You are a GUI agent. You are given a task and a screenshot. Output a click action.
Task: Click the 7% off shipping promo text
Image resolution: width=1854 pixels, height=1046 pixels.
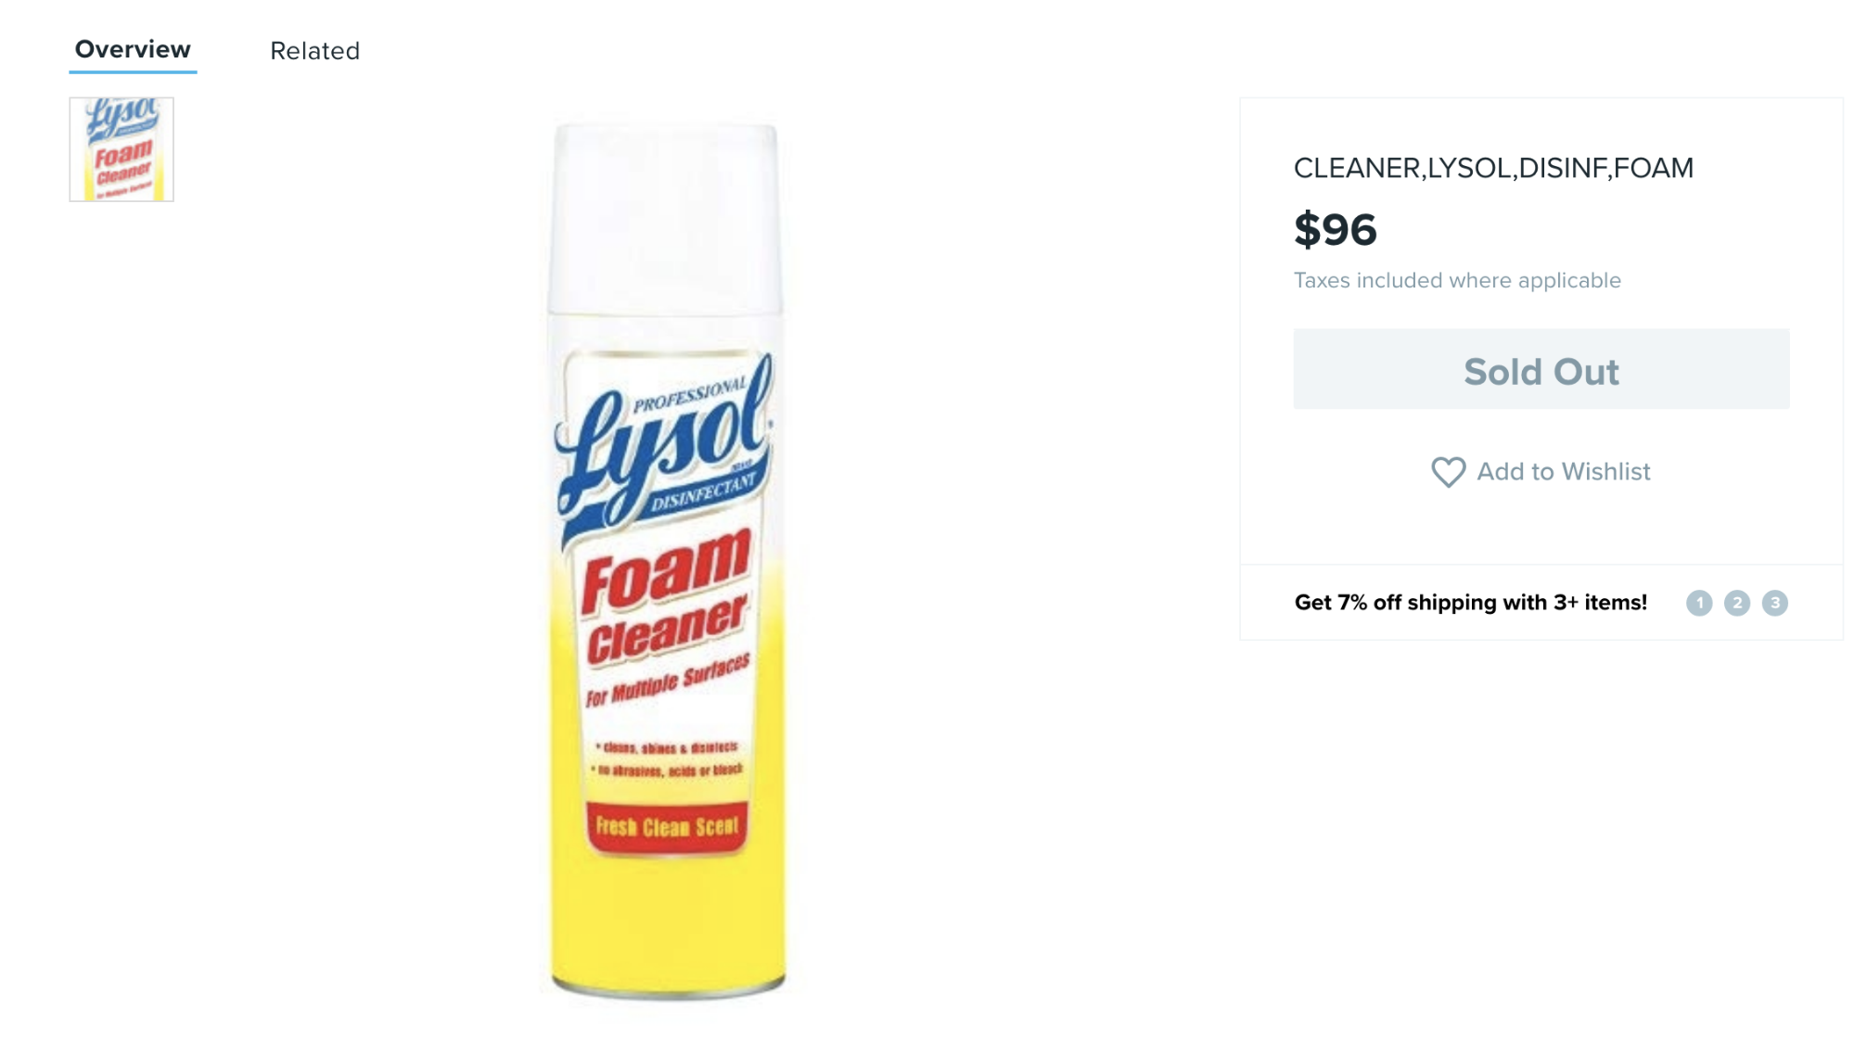pos(1471,603)
